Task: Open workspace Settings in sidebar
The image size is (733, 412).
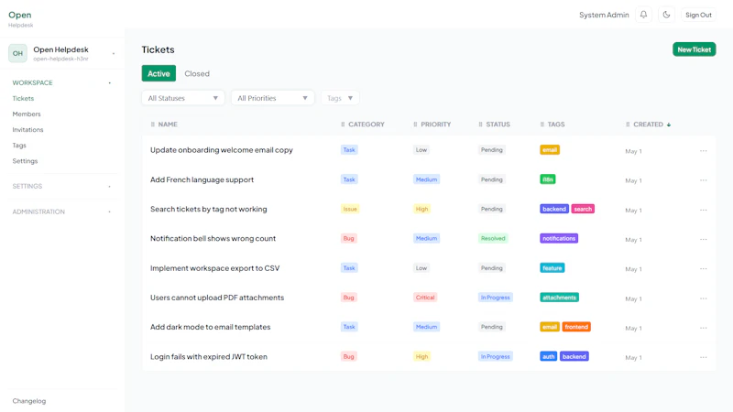Action: [26, 161]
